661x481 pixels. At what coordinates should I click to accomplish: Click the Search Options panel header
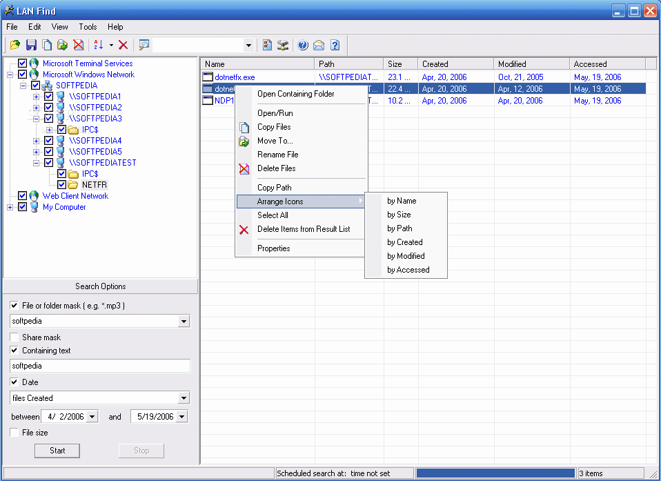click(100, 286)
